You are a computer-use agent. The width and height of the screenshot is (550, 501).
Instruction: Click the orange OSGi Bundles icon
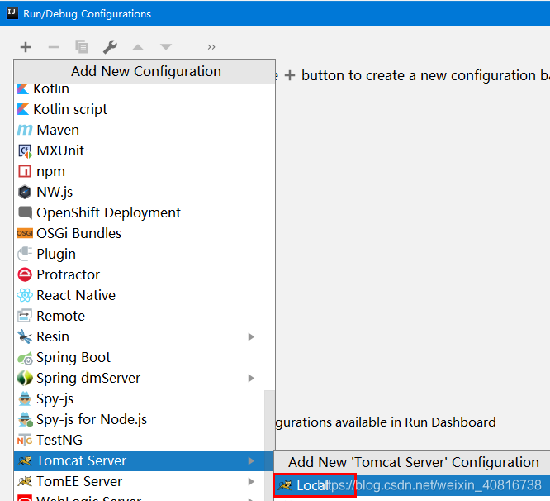click(25, 233)
